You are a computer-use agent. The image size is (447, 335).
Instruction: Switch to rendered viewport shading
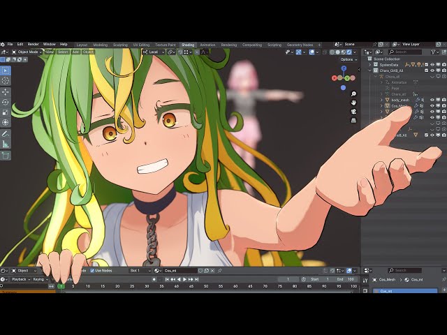349,52
